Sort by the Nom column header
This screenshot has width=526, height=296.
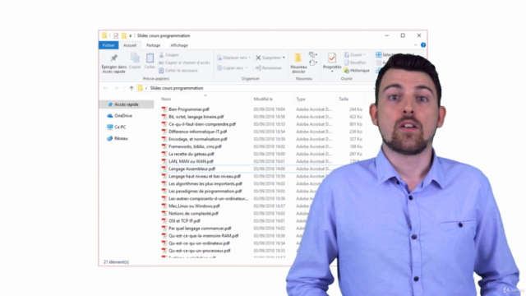tap(166, 99)
